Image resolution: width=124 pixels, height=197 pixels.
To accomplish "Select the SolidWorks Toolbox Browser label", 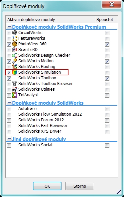I will (x=46, y=83).
